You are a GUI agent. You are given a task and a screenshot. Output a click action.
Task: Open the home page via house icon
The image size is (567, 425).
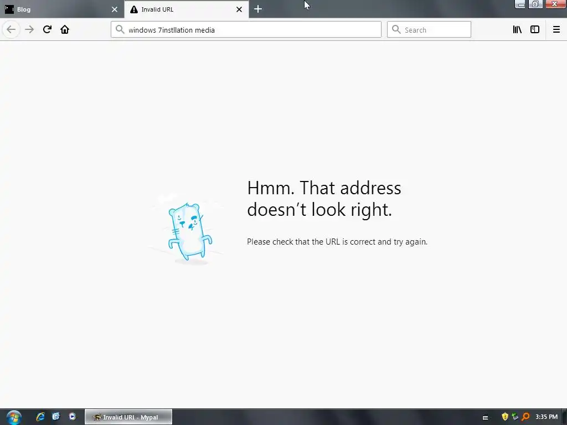pyautogui.click(x=65, y=29)
